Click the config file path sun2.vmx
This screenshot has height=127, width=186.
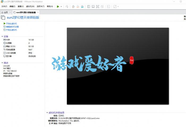point(79,118)
